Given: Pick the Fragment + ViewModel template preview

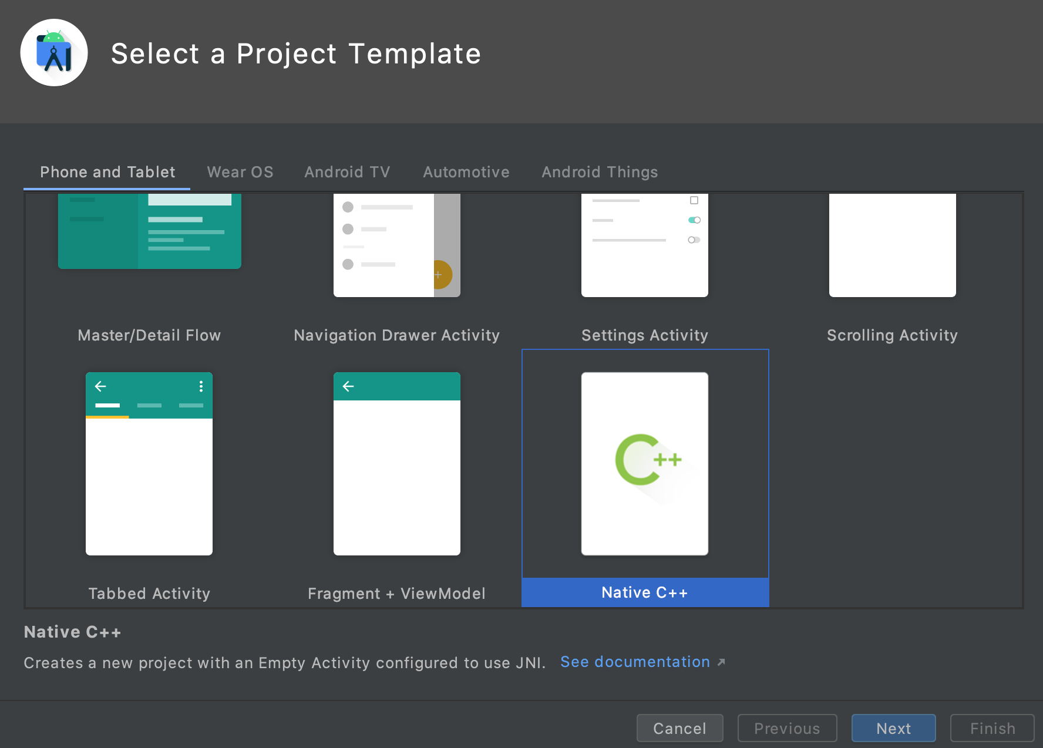Looking at the screenshot, I should point(396,463).
